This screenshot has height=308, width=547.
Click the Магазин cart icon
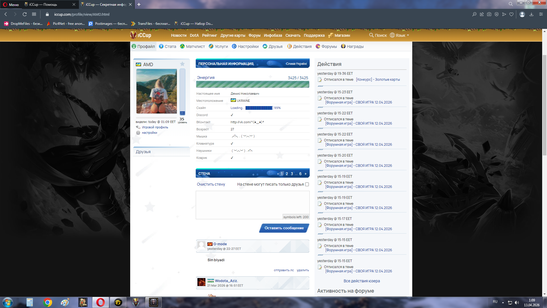point(330,35)
